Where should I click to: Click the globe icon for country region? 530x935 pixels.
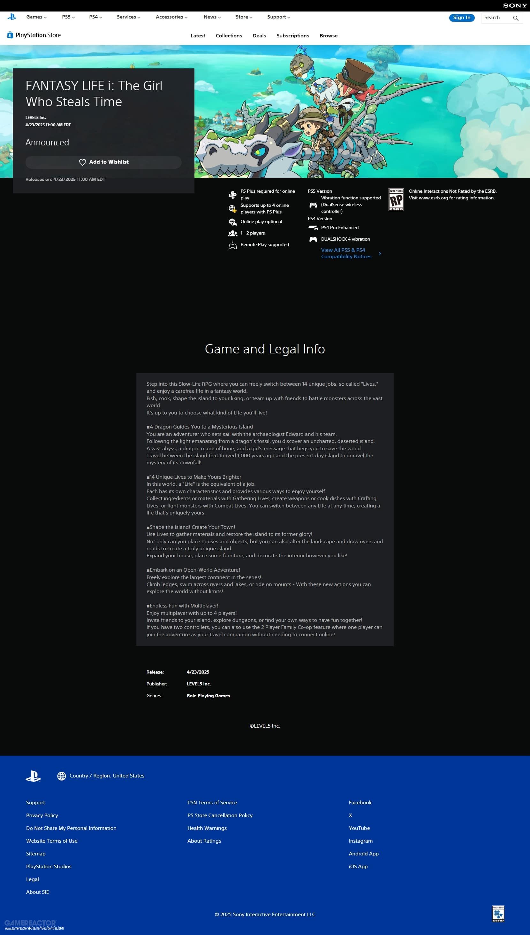tap(62, 776)
